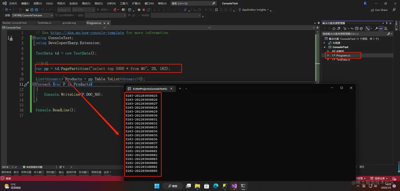Open the 断点 bottom tab
The width and height of the screenshot is (400, 191).
pos(16,172)
